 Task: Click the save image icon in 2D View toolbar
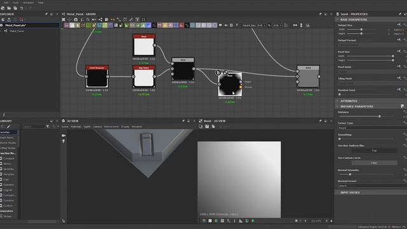click(x=207, y=127)
